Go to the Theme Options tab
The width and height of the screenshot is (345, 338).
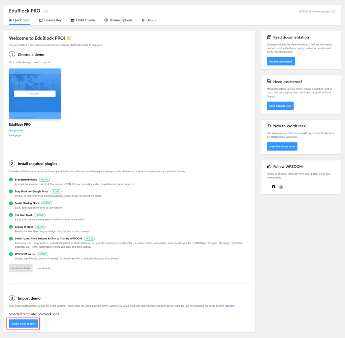(x=118, y=20)
